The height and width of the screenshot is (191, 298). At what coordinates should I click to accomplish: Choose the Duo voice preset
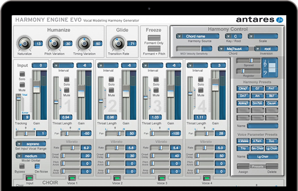pyautogui.click(x=272, y=141)
